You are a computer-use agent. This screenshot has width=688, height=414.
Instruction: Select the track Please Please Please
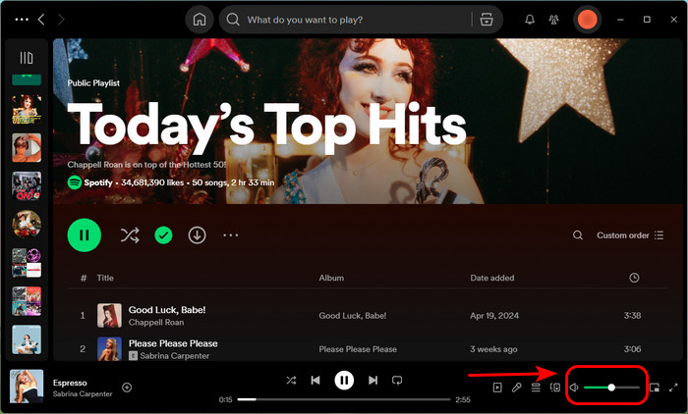pyautogui.click(x=173, y=343)
